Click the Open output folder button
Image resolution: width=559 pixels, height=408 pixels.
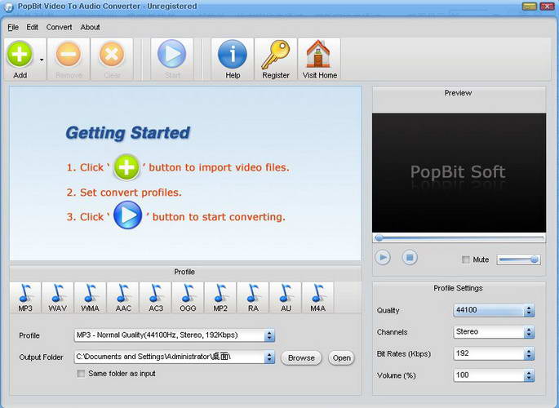(x=342, y=357)
